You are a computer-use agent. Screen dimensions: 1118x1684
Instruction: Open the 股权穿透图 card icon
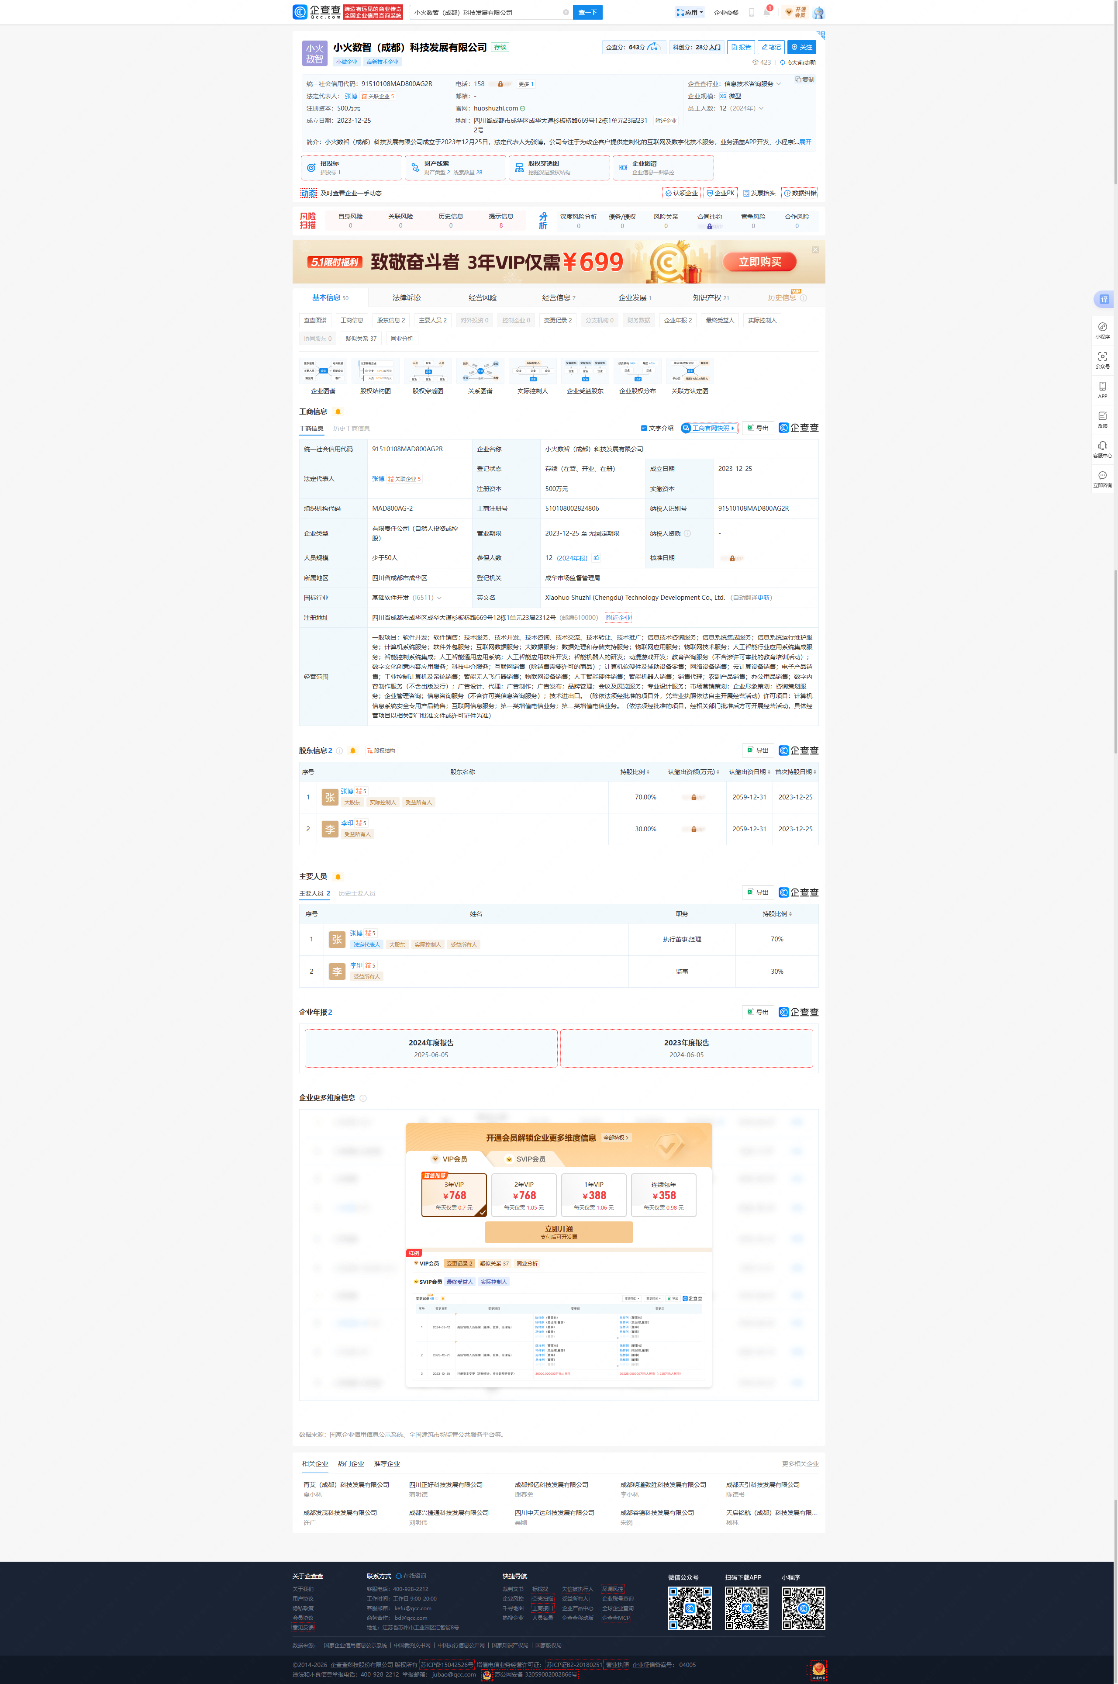tap(519, 168)
